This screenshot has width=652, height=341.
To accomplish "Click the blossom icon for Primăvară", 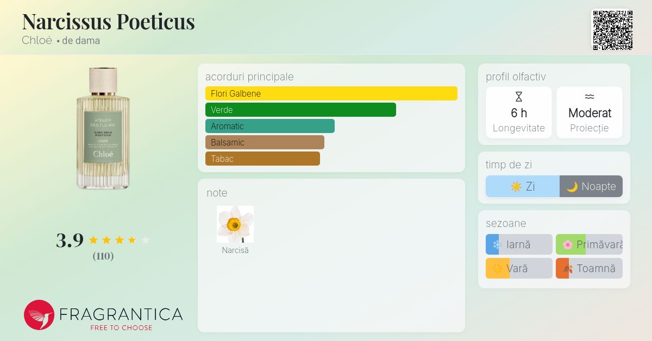I will pos(568,245).
